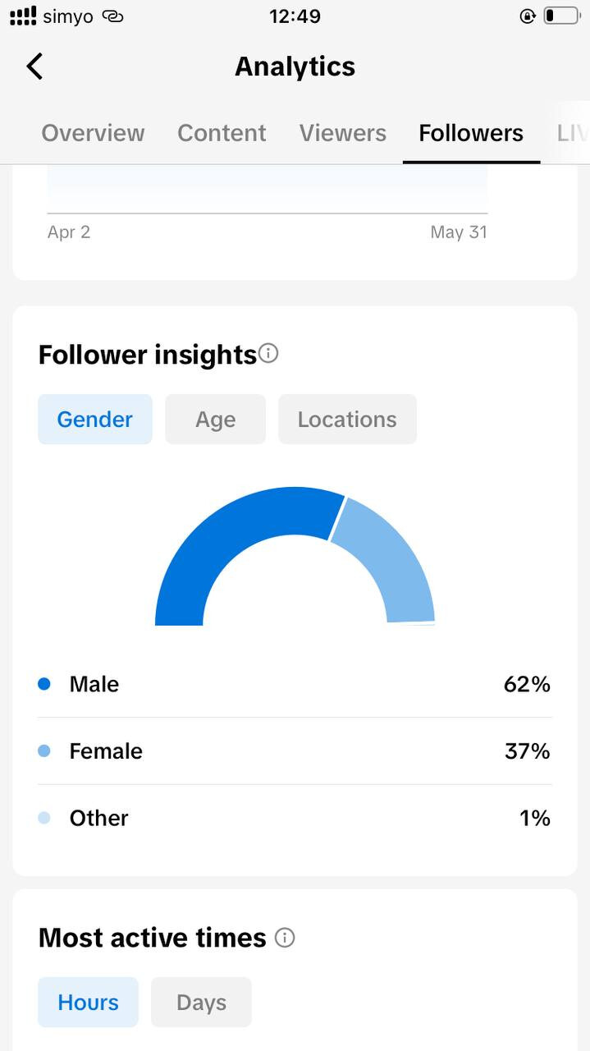
Task: Switch to Hours view
Action: point(88,1003)
